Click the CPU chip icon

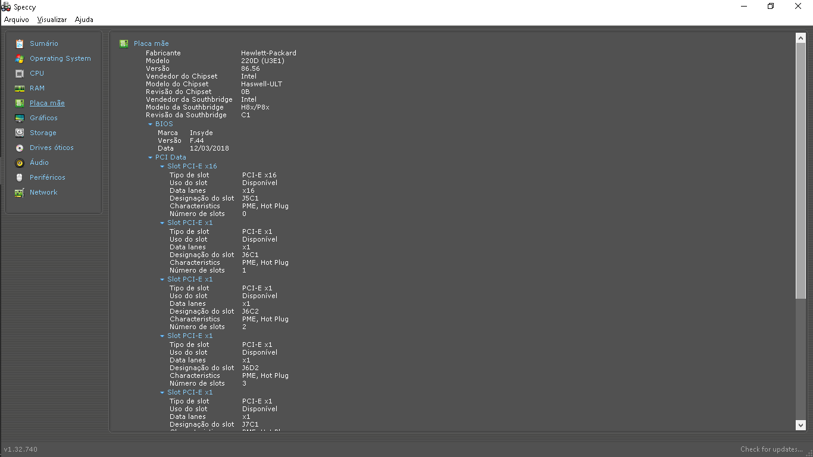coord(20,73)
